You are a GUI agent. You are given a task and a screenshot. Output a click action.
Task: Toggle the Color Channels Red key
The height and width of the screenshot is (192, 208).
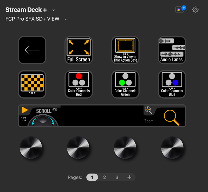[79, 84]
